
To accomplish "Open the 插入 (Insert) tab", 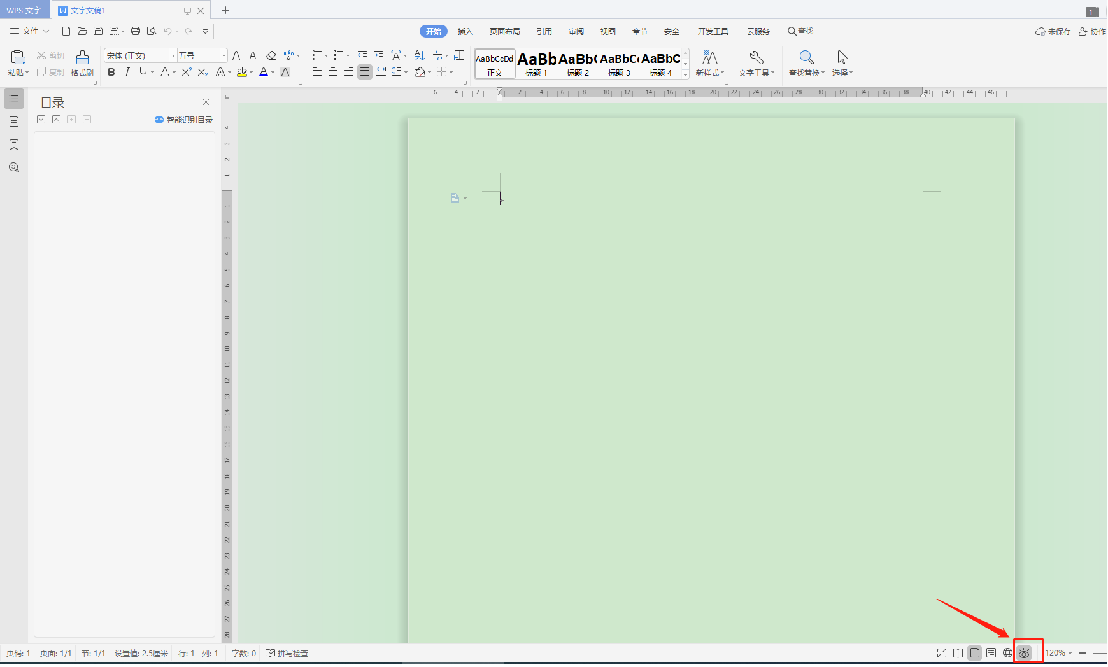I will pyautogui.click(x=465, y=32).
